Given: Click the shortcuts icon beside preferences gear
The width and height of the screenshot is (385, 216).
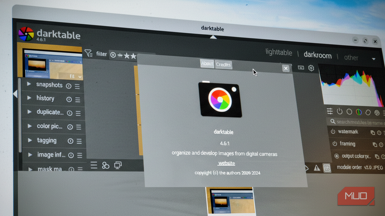Looking at the screenshot, I should click(301, 68).
